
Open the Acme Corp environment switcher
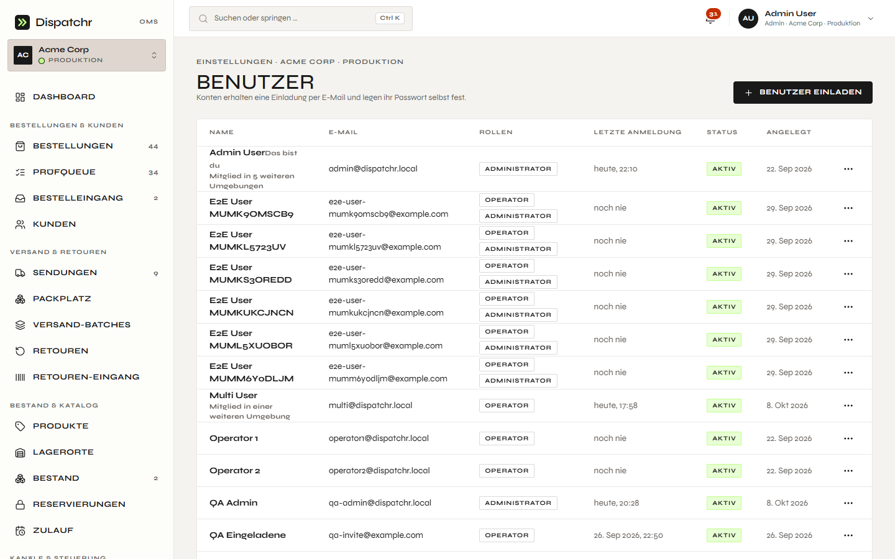coord(86,55)
